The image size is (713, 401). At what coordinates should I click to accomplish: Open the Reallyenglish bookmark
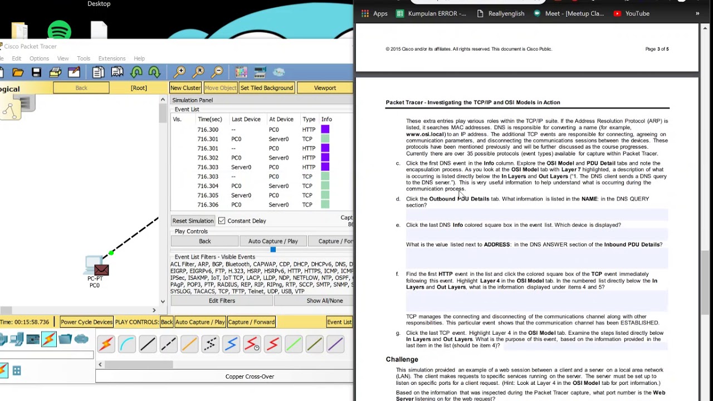click(500, 13)
